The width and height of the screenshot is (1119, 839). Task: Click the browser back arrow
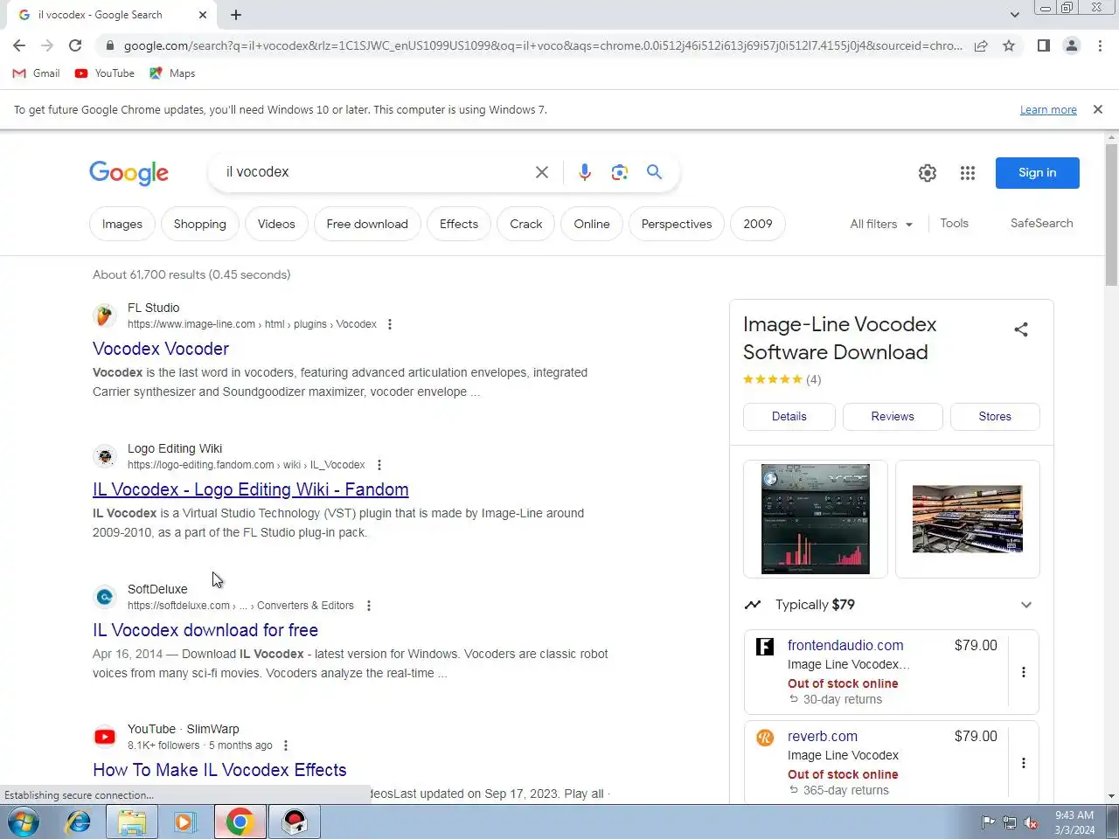[19, 45]
